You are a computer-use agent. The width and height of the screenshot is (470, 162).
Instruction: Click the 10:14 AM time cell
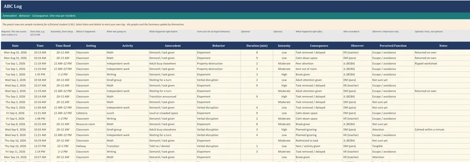click(40, 96)
